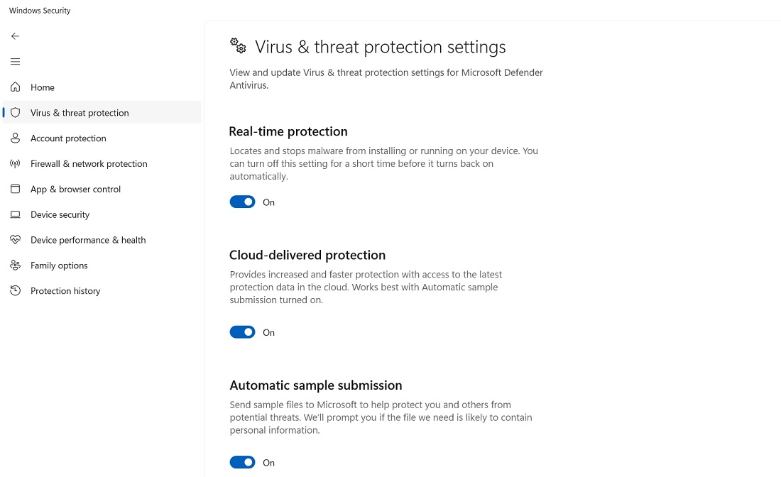Open Virus & threat protection shield icon
The image size is (781, 477).
(x=16, y=112)
